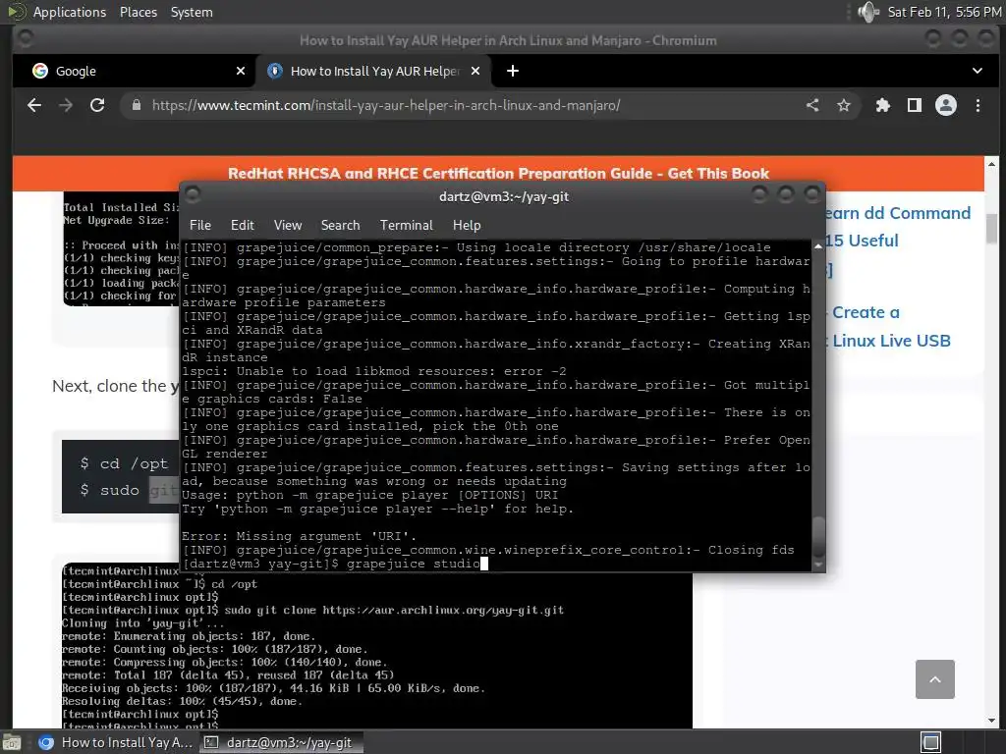Select the How to Install Yay tab
This screenshot has height=754, width=1006.
pyautogui.click(x=373, y=71)
